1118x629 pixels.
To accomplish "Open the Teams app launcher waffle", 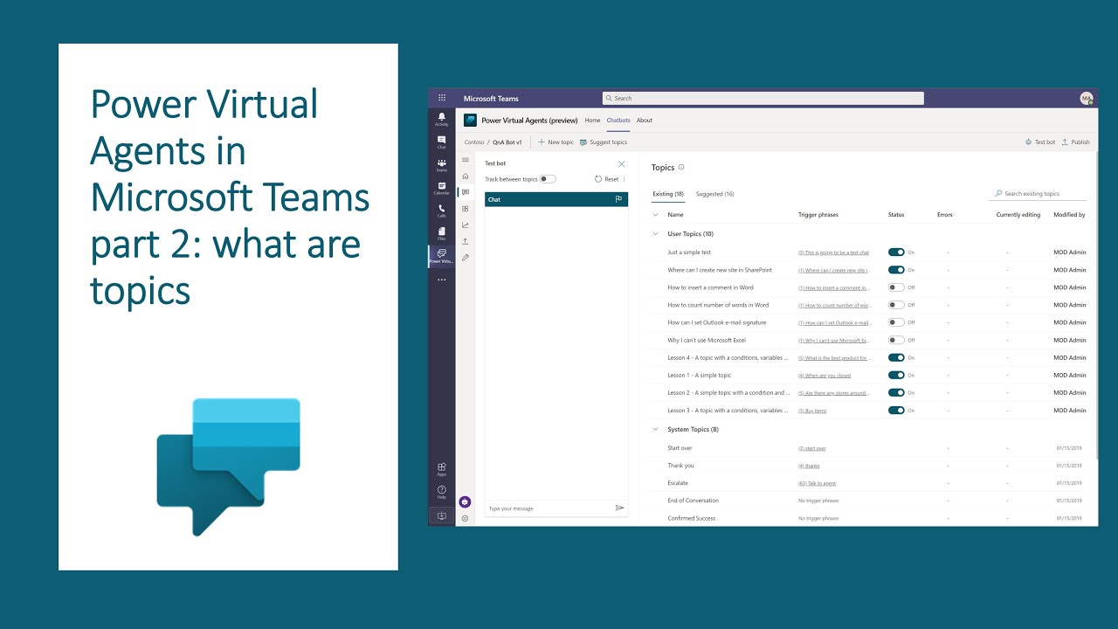I will coord(442,98).
